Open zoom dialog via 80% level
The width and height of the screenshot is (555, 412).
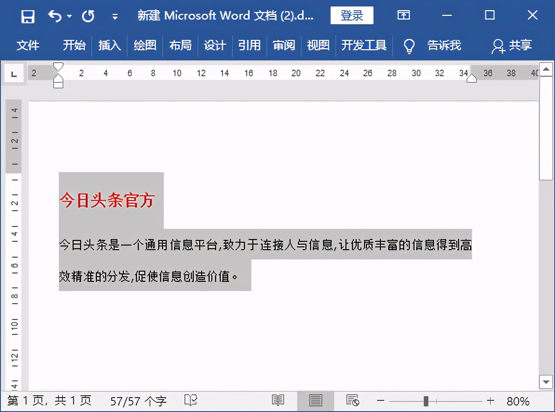click(518, 401)
